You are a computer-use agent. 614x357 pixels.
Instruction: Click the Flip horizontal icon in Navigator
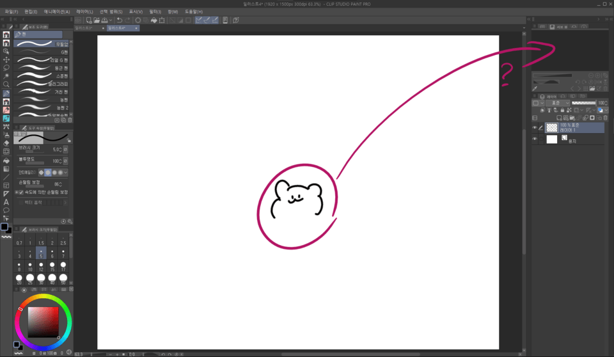tap(598, 82)
